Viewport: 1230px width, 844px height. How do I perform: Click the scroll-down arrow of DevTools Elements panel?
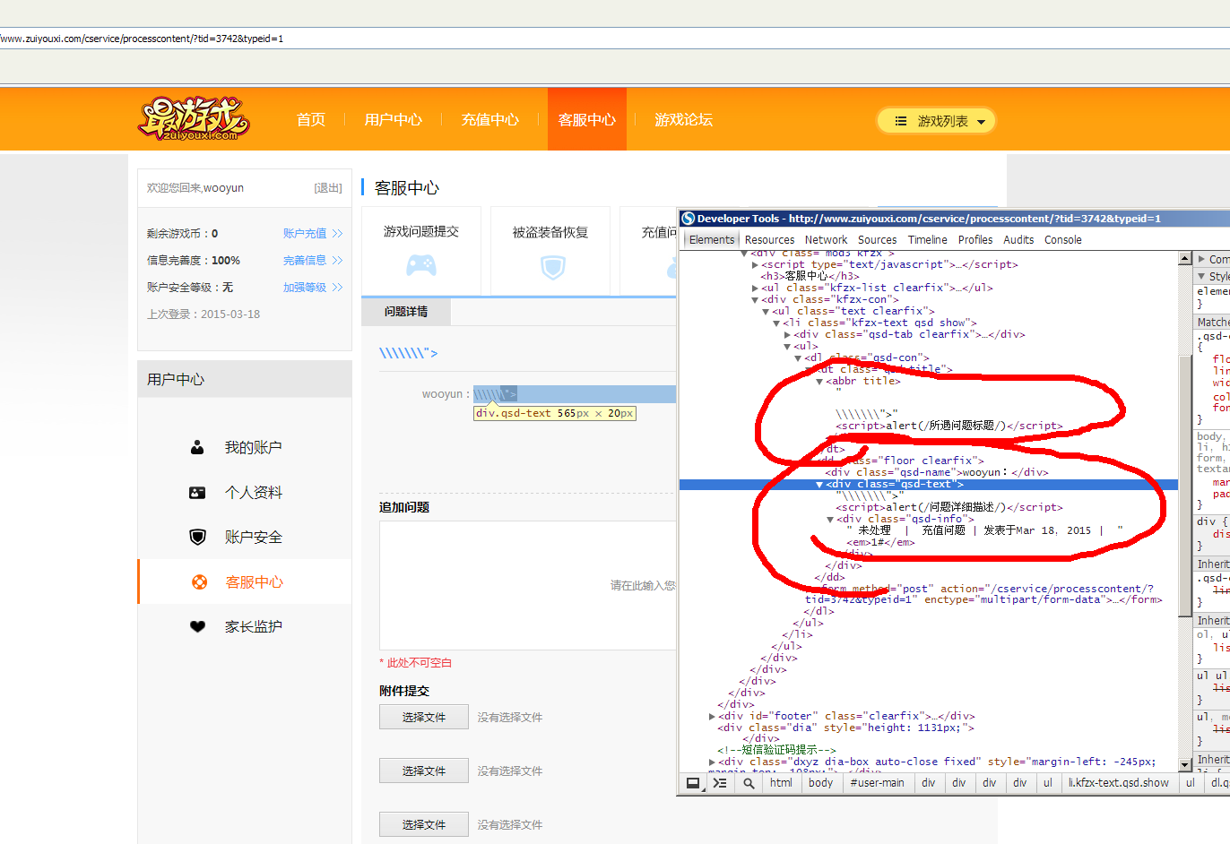[1185, 764]
